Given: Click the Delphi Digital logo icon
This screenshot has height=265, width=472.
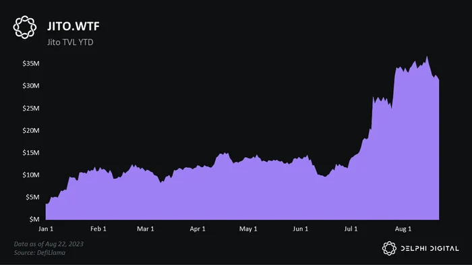Looking at the screenshot, I should (389, 248).
